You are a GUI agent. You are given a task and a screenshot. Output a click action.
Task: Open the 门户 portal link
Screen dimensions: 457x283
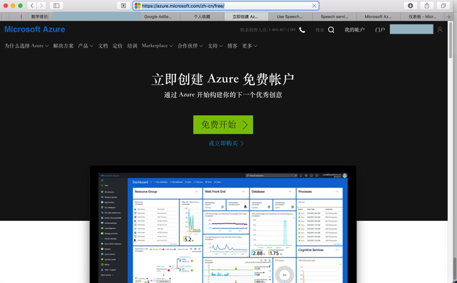(380, 30)
